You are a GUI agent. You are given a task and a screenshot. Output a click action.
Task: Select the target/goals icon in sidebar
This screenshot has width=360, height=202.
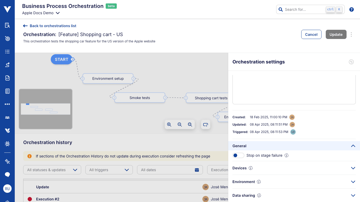pos(7,38)
